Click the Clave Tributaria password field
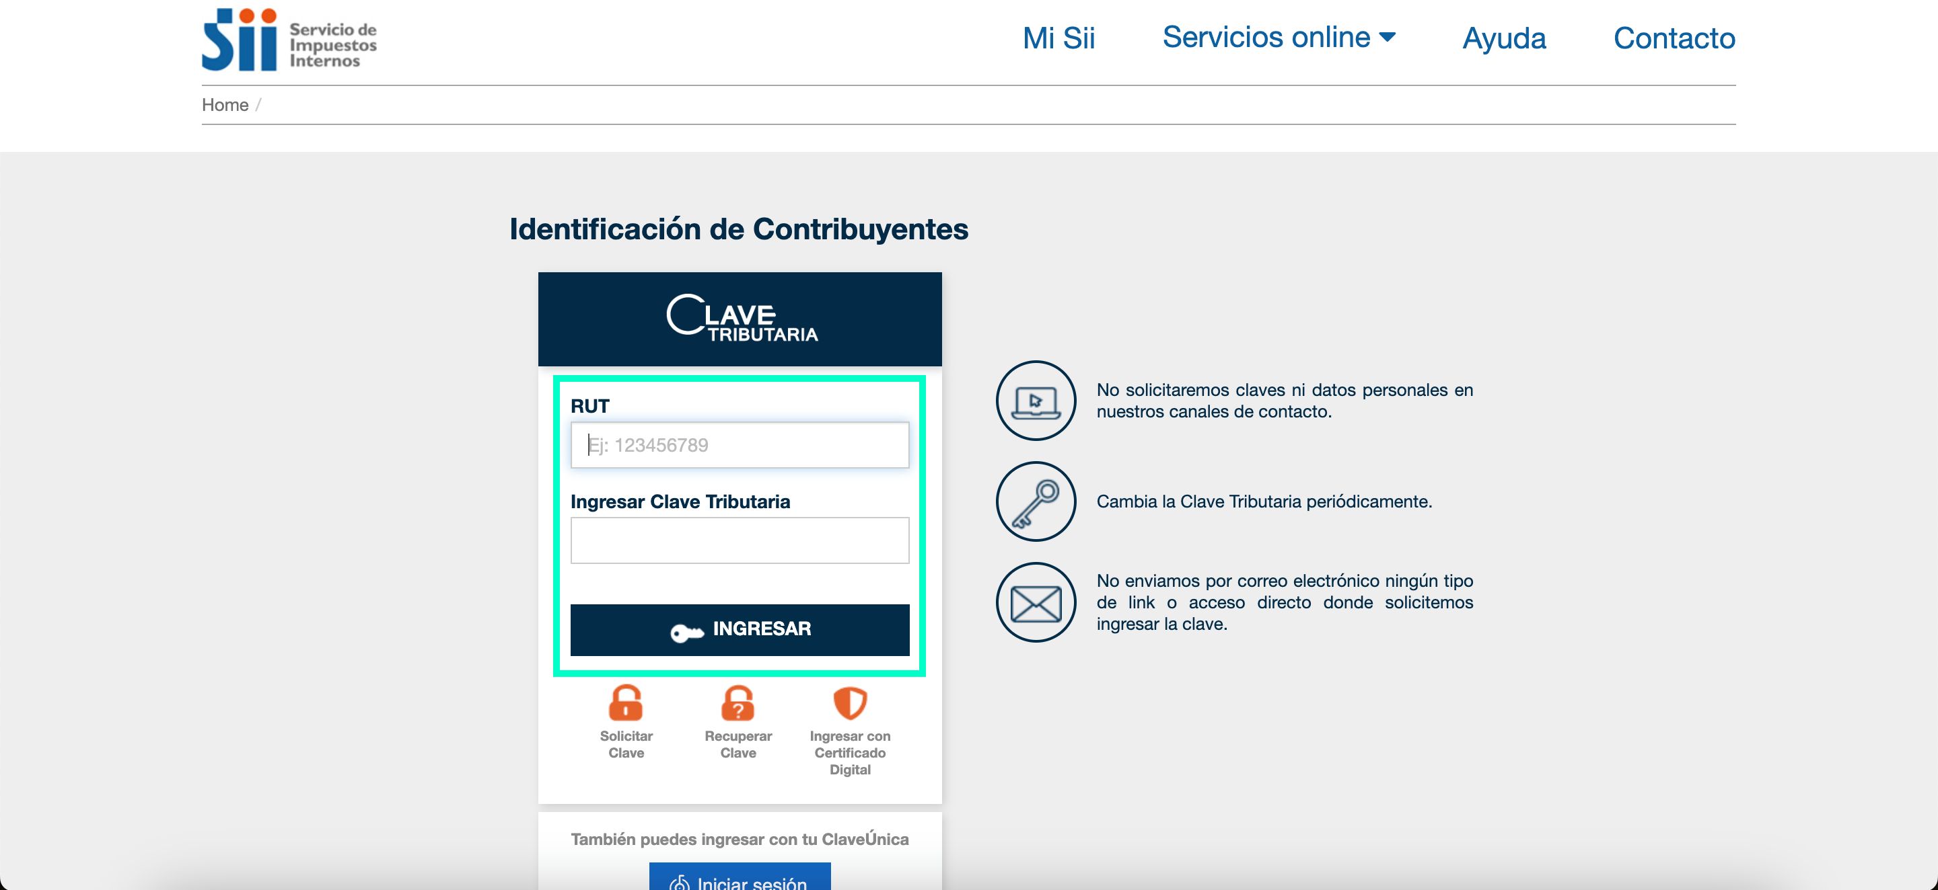The height and width of the screenshot is (890, 1938). pyautogui.click(x=740, y=540)
